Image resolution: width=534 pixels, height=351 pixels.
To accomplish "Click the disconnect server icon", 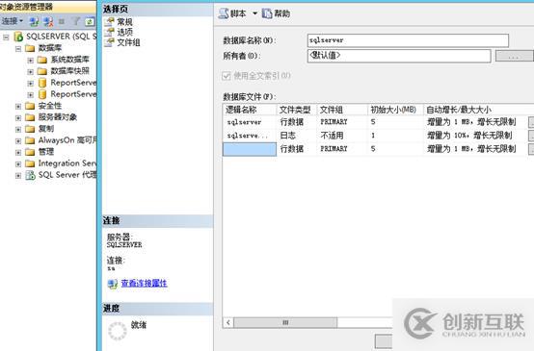I will (48, 22).
